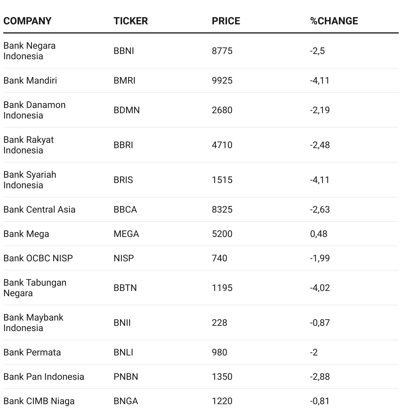Viewport: 402px width, 416px height.
Task: Select the Bank Permata company name
Action: [x=32, y=352]
